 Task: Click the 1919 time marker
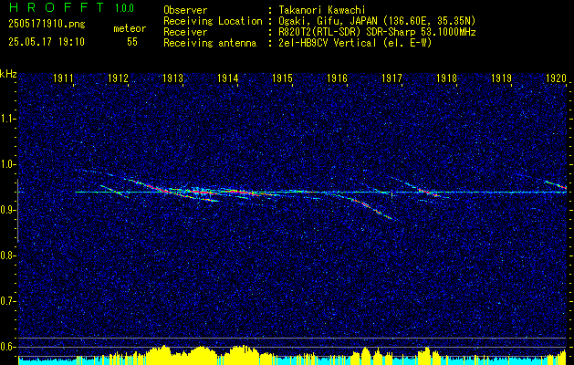(502, 78)
